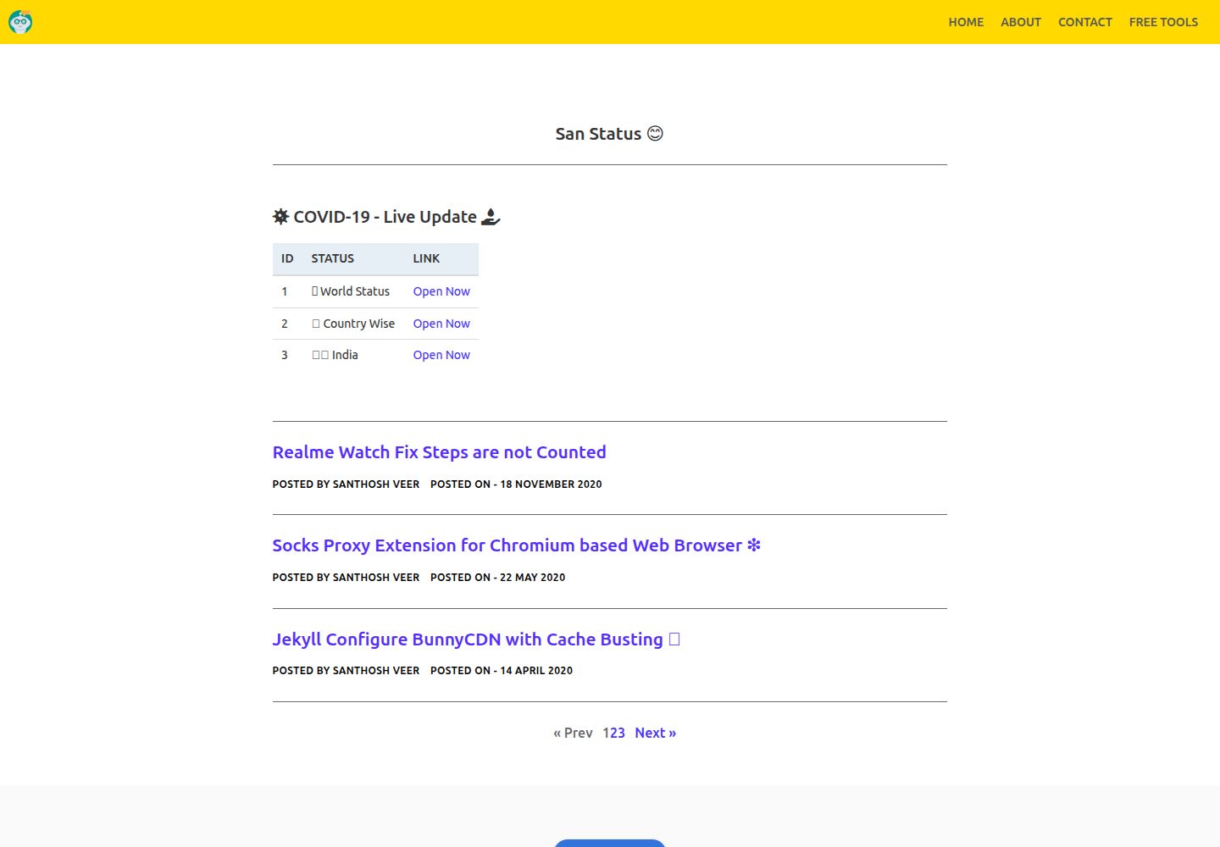1220x847 pixels.
Task: Open the ABOUT page from header
Action: pos(1021,22)
